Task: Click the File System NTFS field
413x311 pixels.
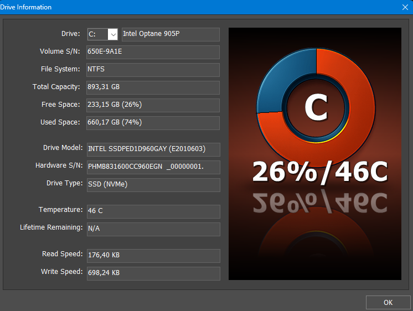Action: 153,70
